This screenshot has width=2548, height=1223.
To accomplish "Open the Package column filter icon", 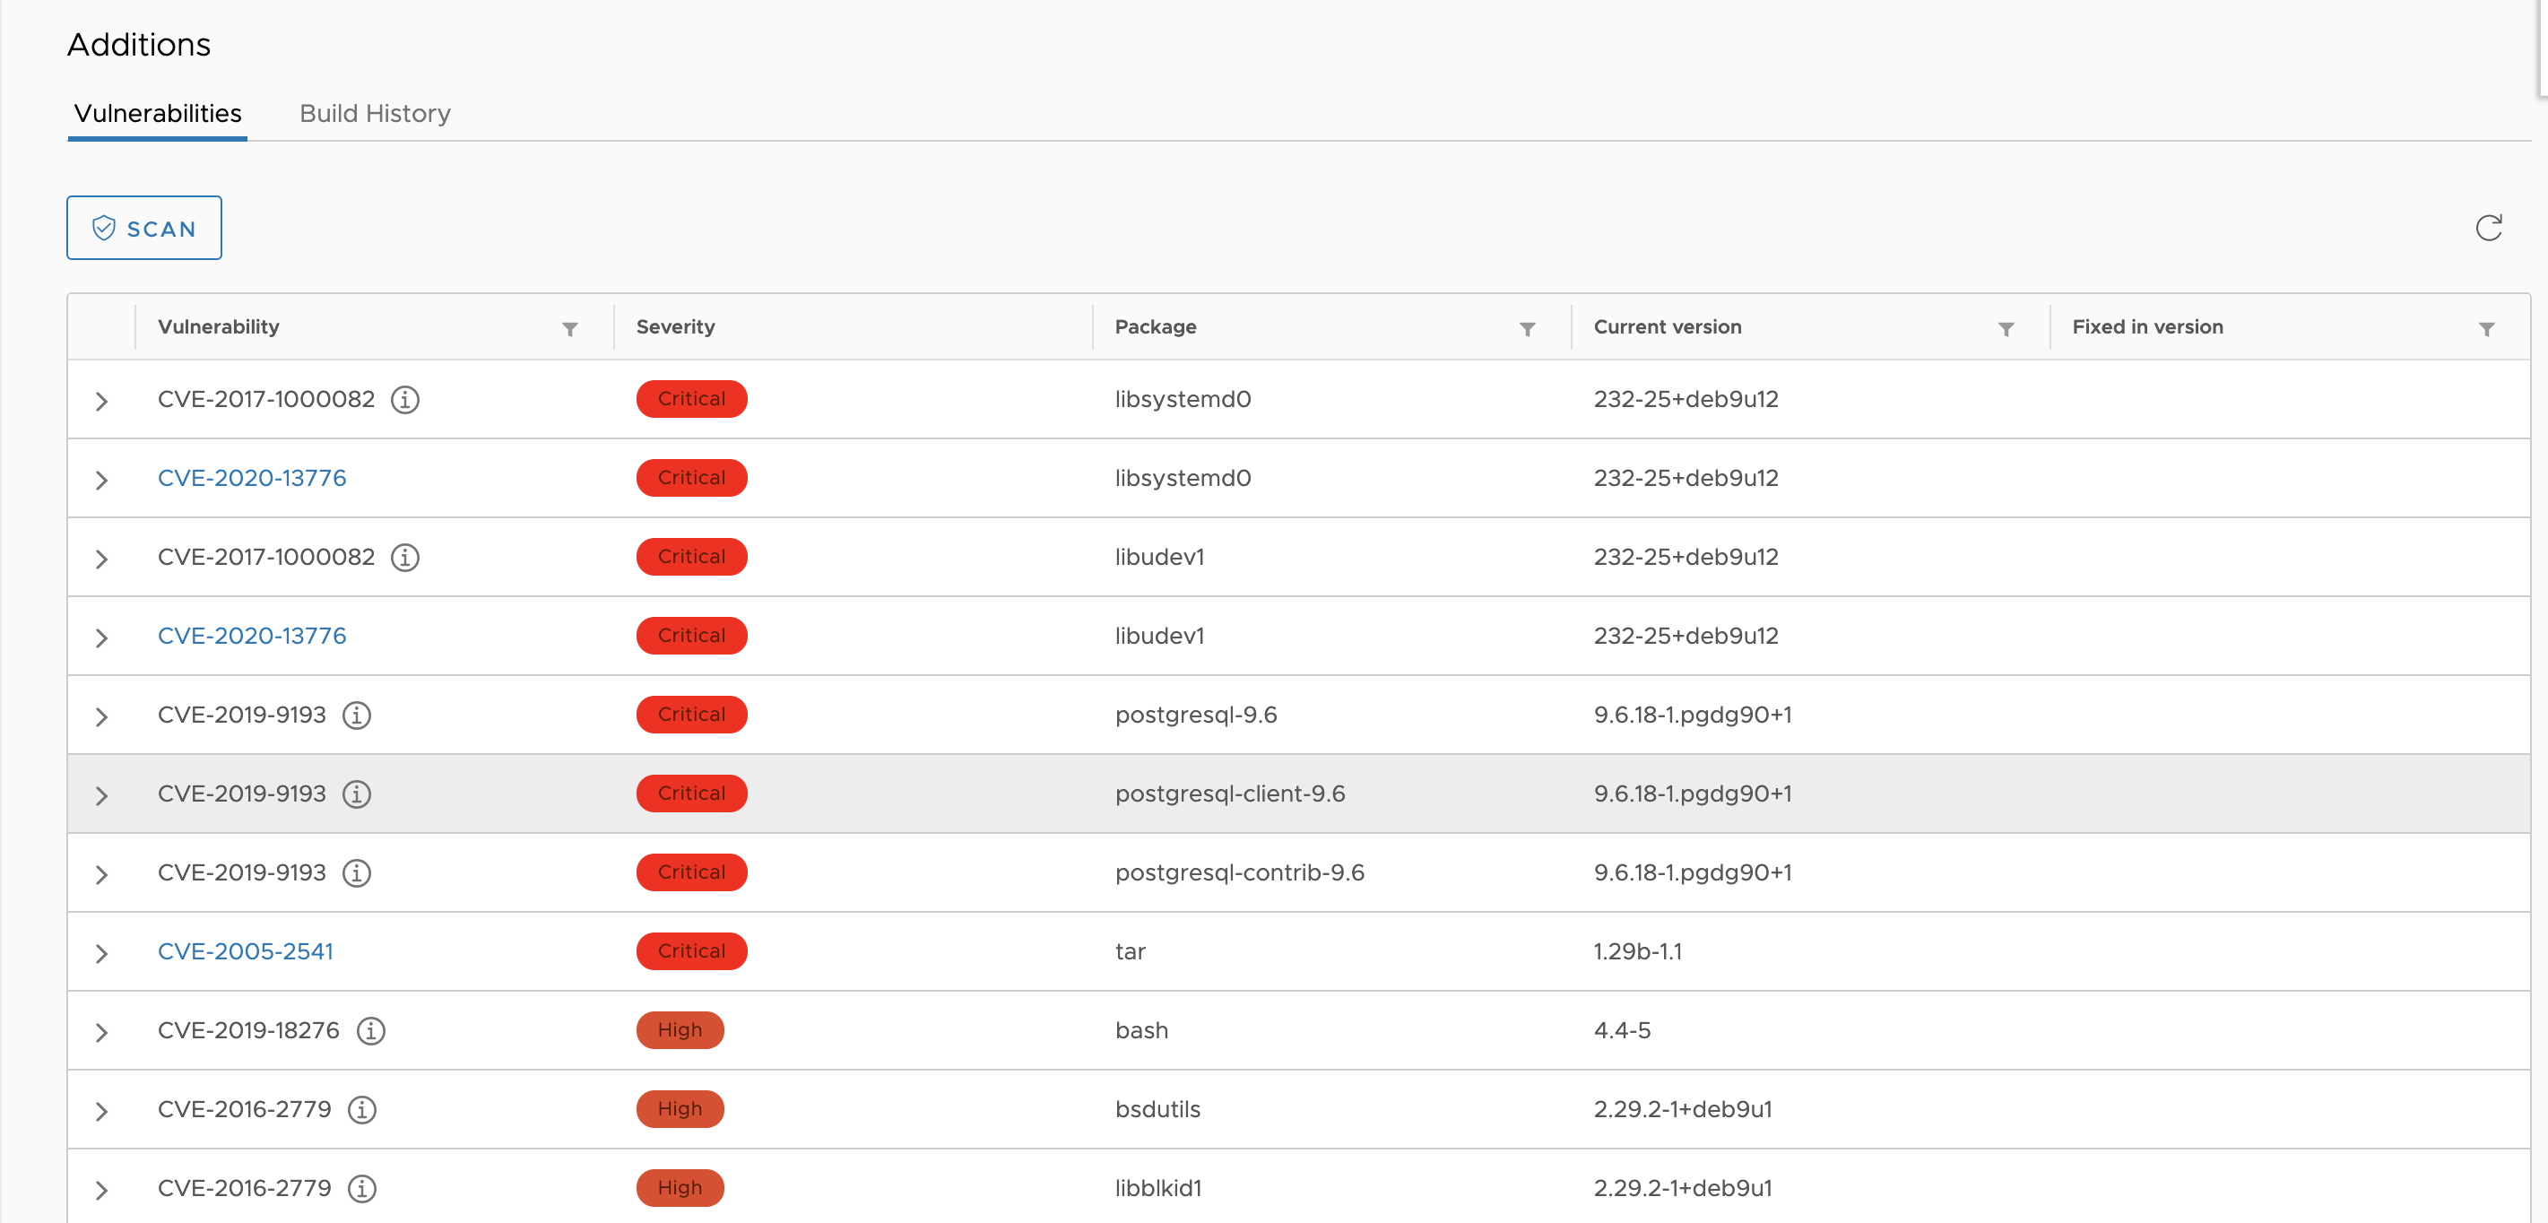I will point(1529,329).
